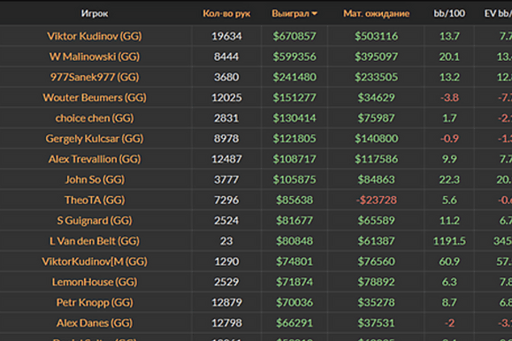Open player Alex Trevallion (GG)

point(95,159)
